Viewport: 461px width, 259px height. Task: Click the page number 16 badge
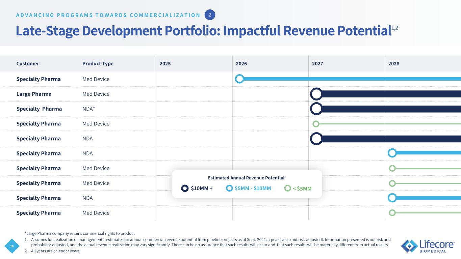click(12, 247)
